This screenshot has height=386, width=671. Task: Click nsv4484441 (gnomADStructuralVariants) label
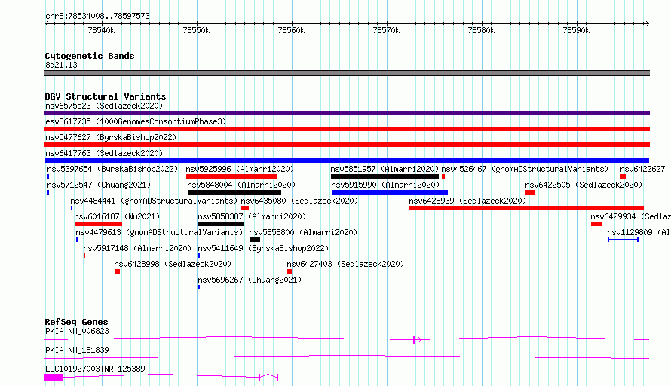coord(154,201)
